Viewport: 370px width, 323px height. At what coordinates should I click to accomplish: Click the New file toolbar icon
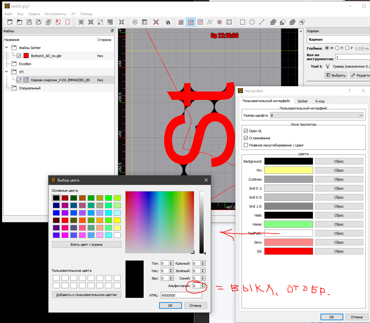(x=10, y=22)
